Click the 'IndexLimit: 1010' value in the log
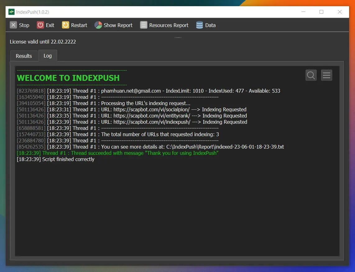The height and width of the screenshot is (272, 355). 185,91
